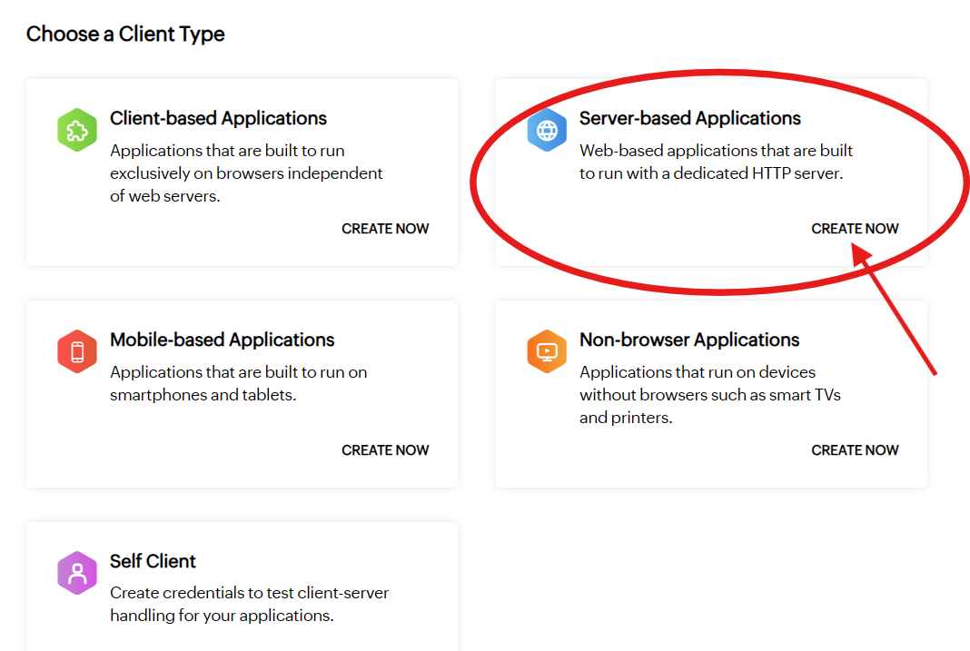Click the dedicated HTTP server description text
Viewport: 970px width, 651px height.
coord(716,162)
